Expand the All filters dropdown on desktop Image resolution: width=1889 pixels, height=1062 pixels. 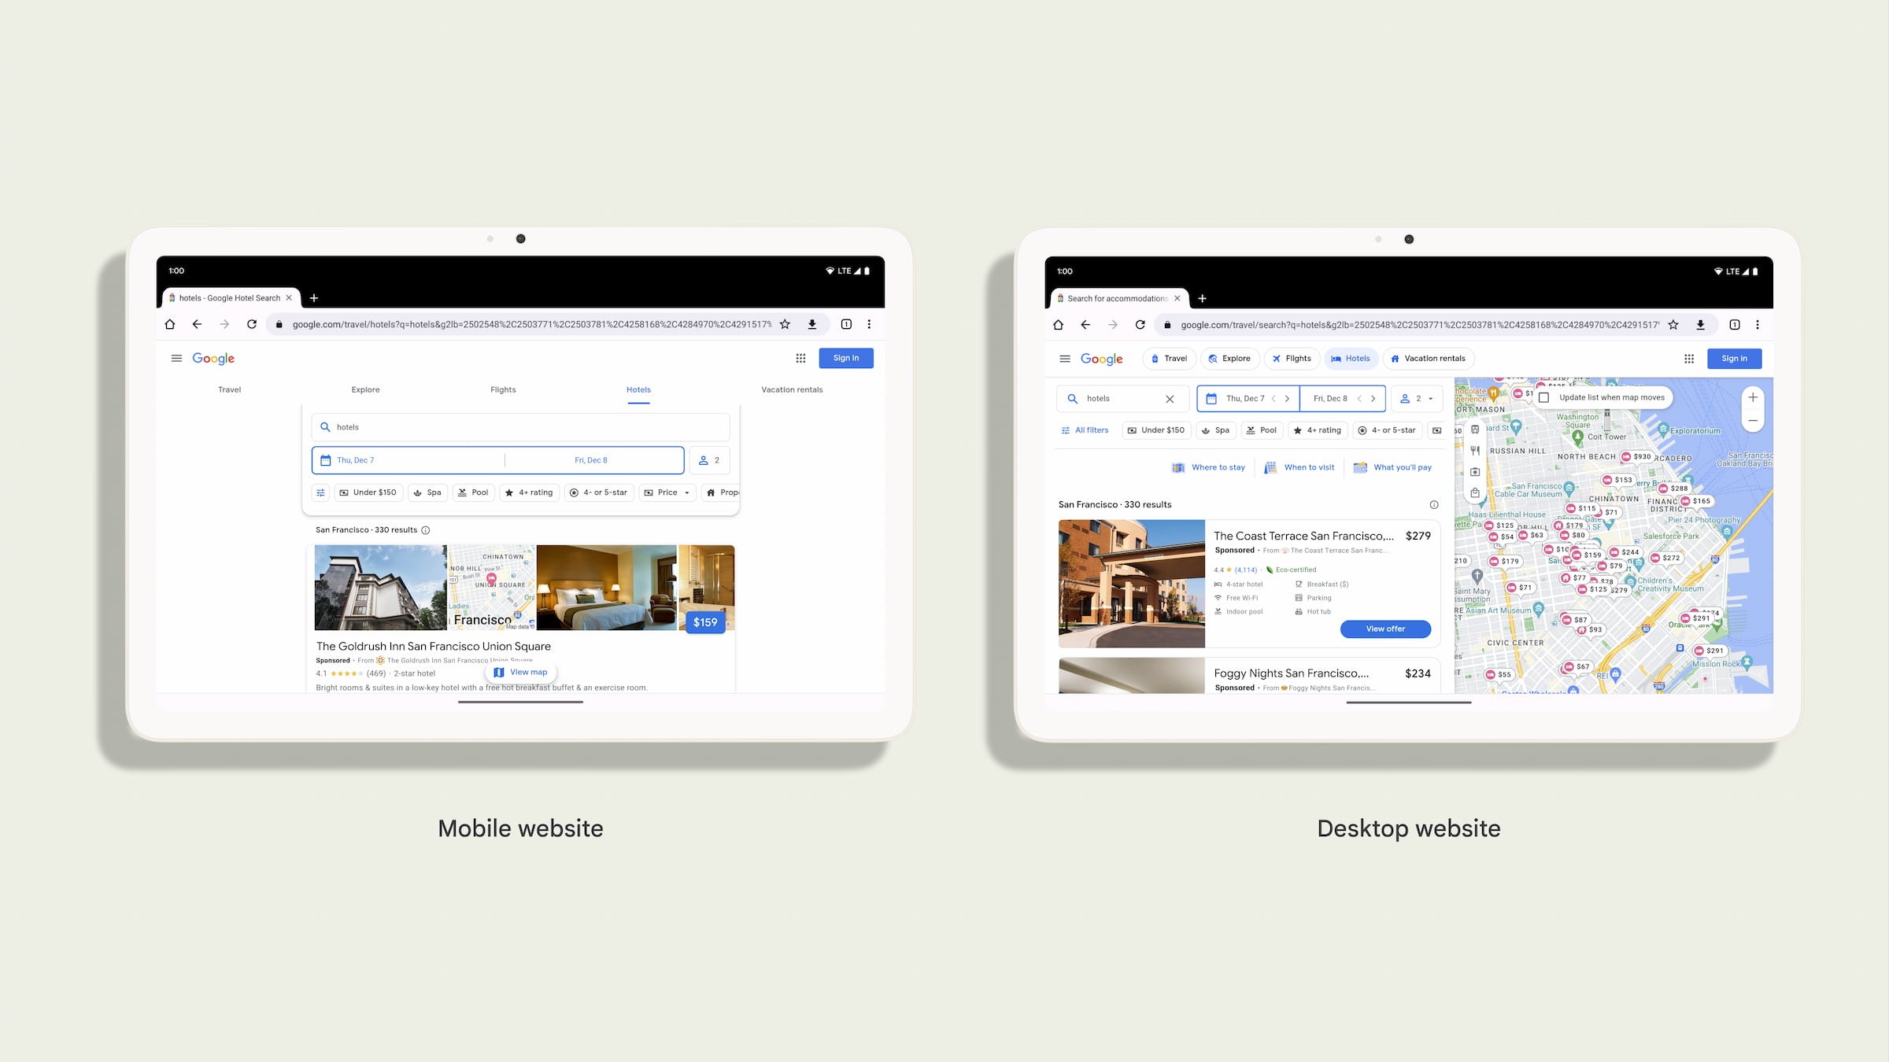click(1086, 430)
